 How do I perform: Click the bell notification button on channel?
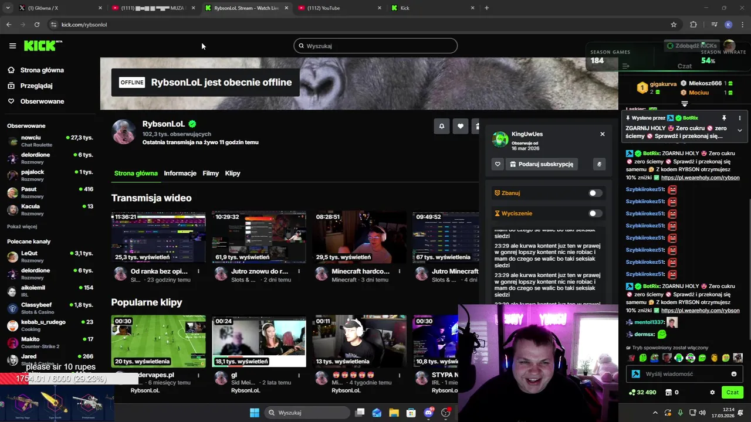tap(442, 126)
